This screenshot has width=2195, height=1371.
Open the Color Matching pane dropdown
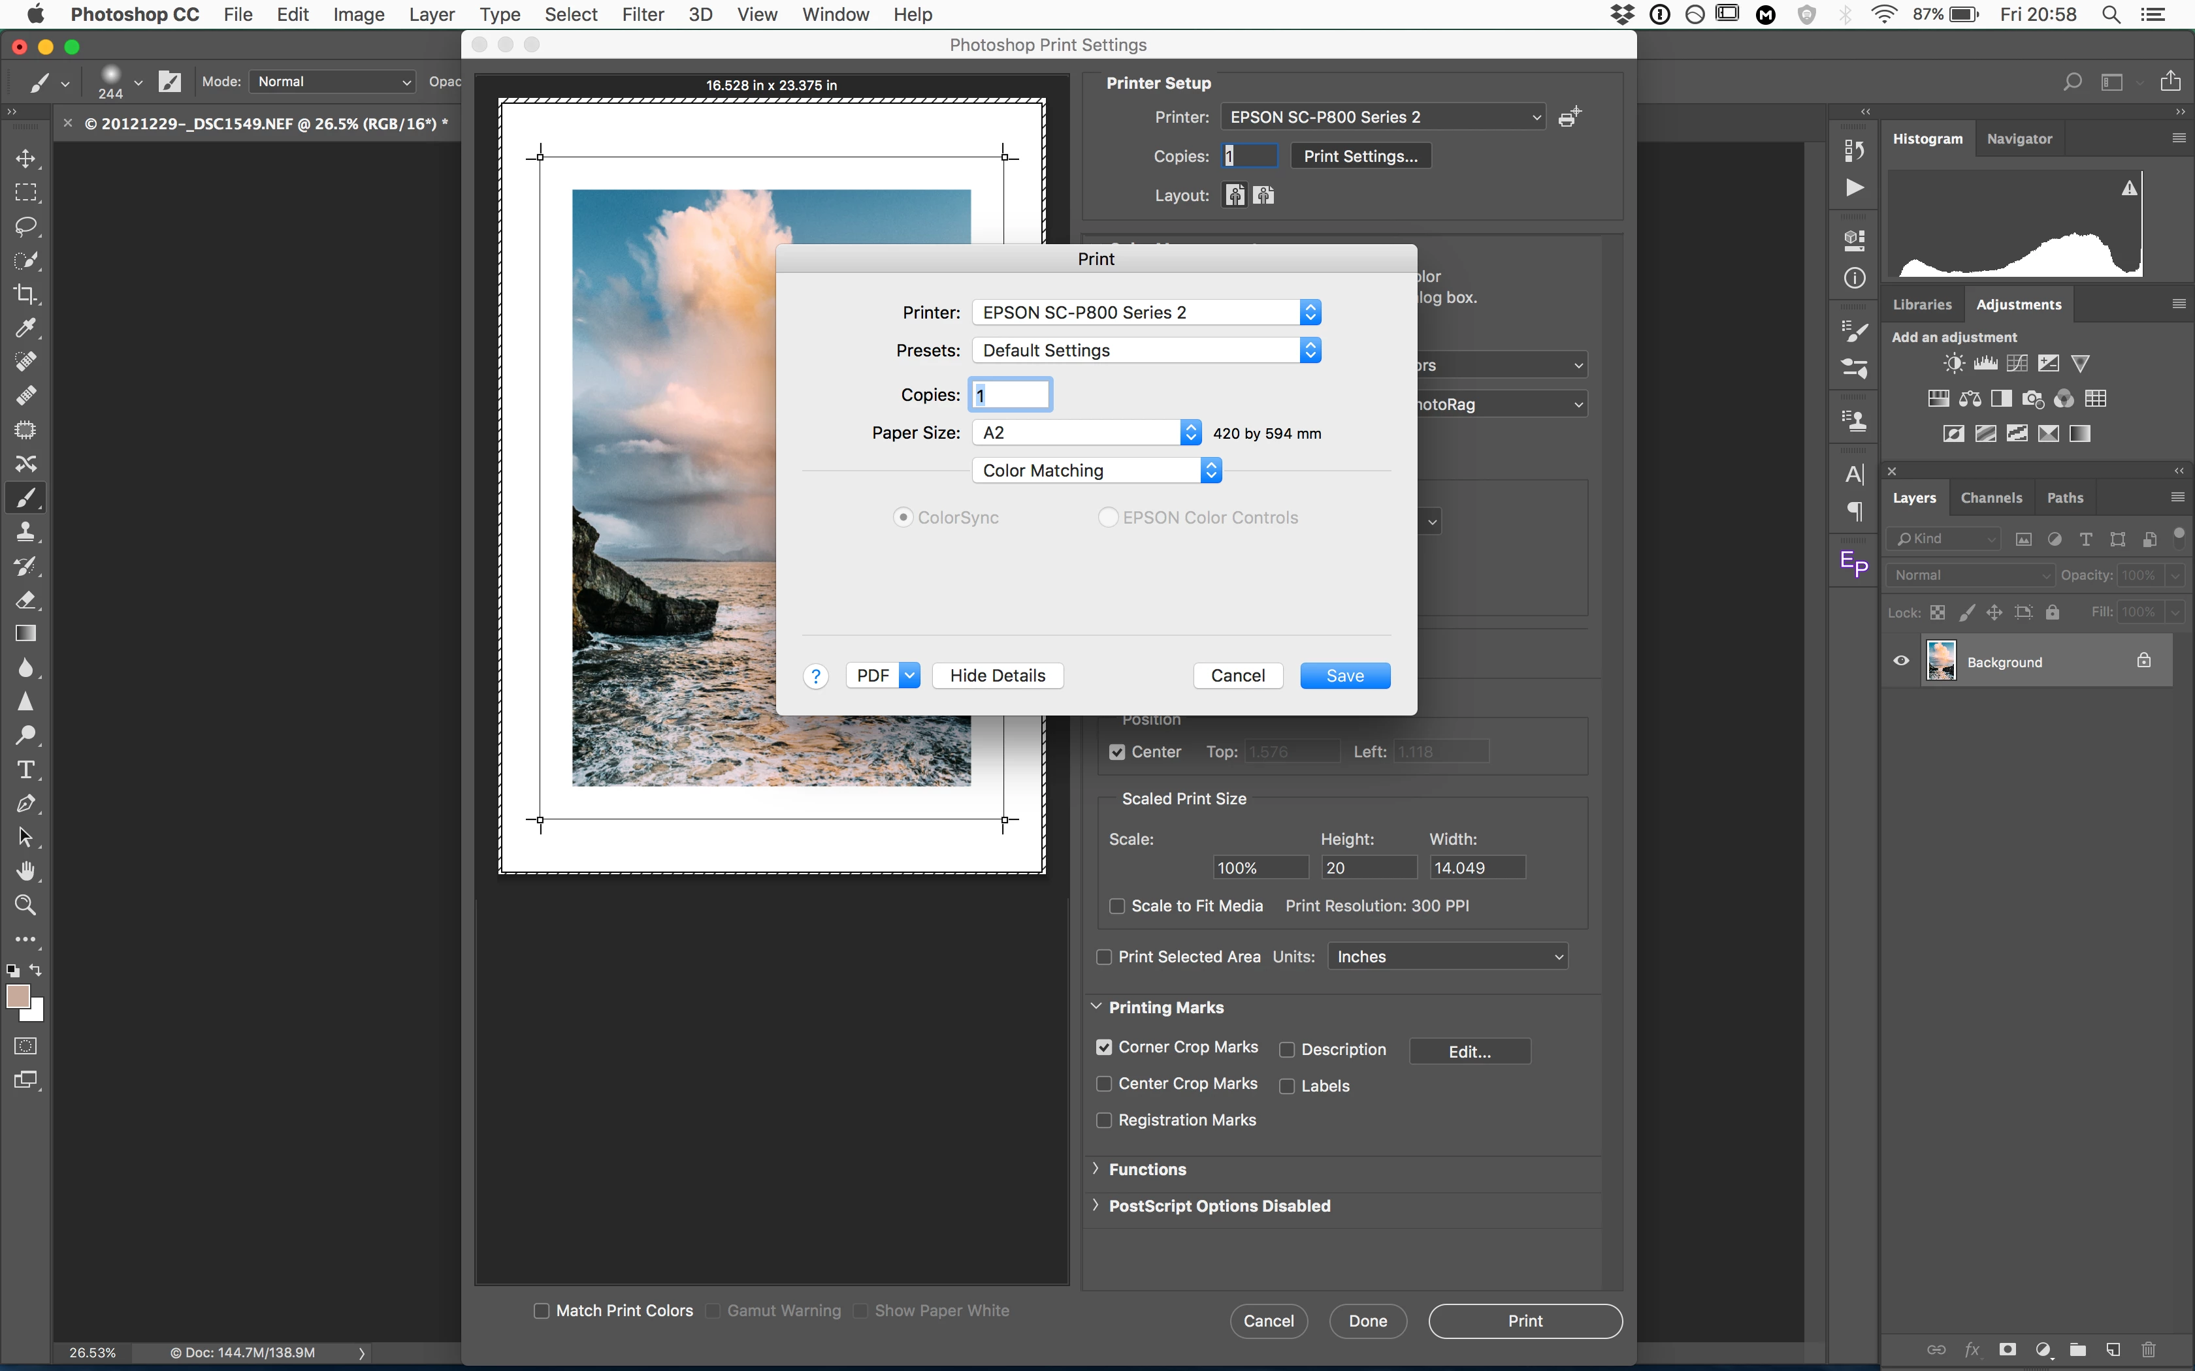tap(1097, 469)
